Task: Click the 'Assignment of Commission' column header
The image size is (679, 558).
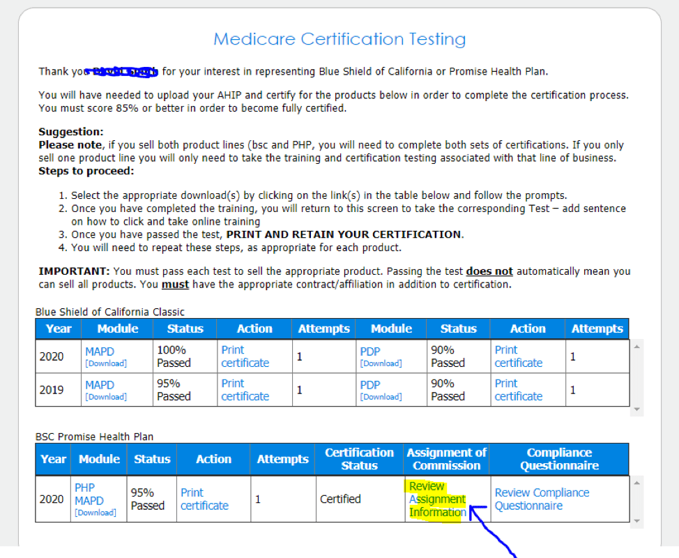Action: coord(446,459)
